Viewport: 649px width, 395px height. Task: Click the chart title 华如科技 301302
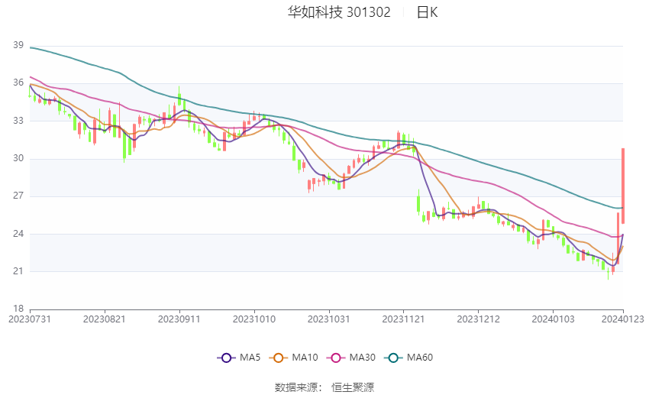(339, 12)
